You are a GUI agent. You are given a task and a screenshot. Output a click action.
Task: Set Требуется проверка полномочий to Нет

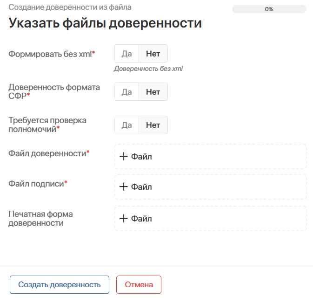tap(153, 125)
